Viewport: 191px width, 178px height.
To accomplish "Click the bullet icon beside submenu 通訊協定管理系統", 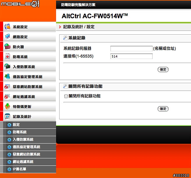I will pos(9,147).
